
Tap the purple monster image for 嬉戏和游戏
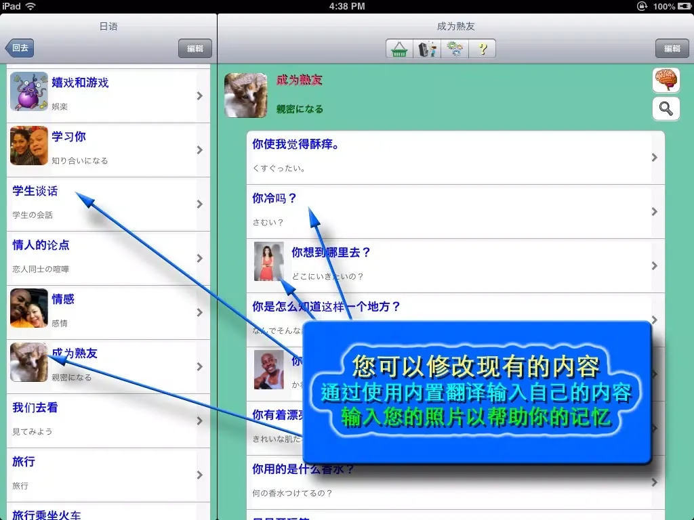28,91
